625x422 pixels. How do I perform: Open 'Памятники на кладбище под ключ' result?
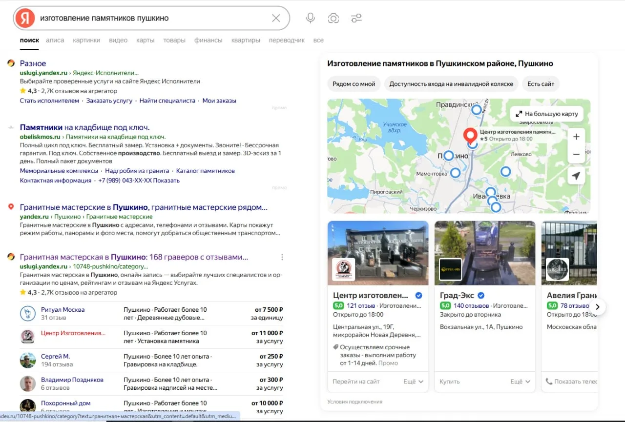tap(84, 127)
